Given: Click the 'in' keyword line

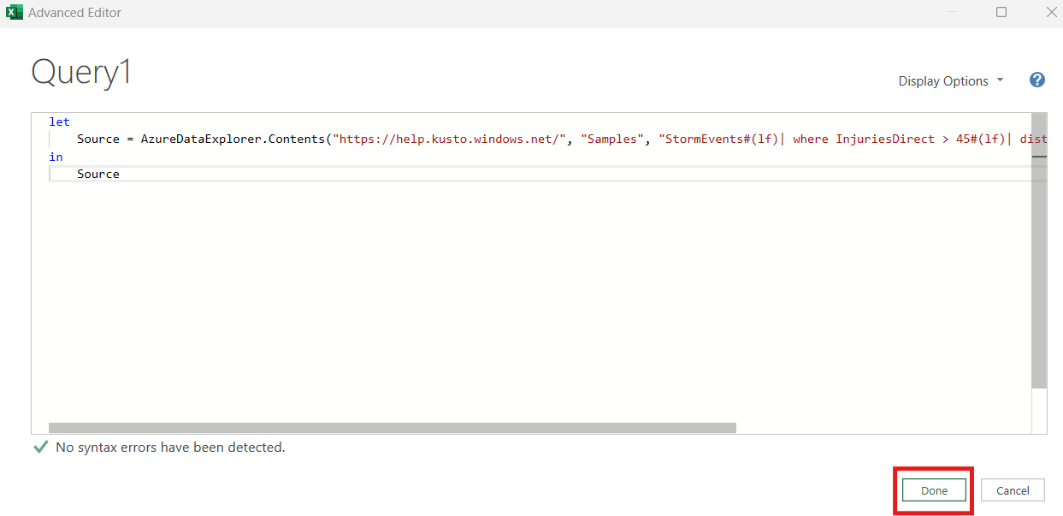Looking at the screenshot, I should (56, 157).
